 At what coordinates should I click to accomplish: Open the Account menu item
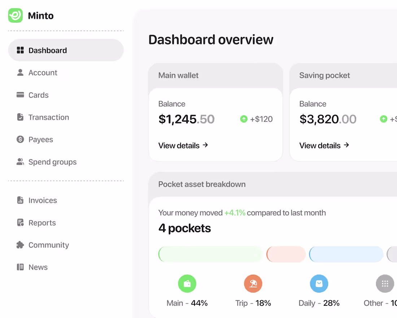pyautogui.click(x=66, y=72)
